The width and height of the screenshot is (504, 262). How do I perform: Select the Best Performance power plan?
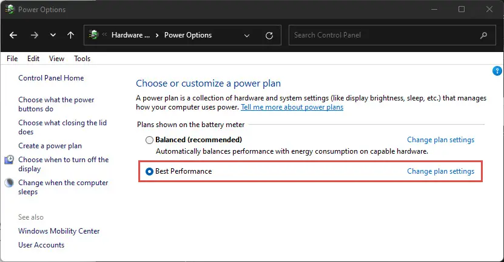coord(149,172)
